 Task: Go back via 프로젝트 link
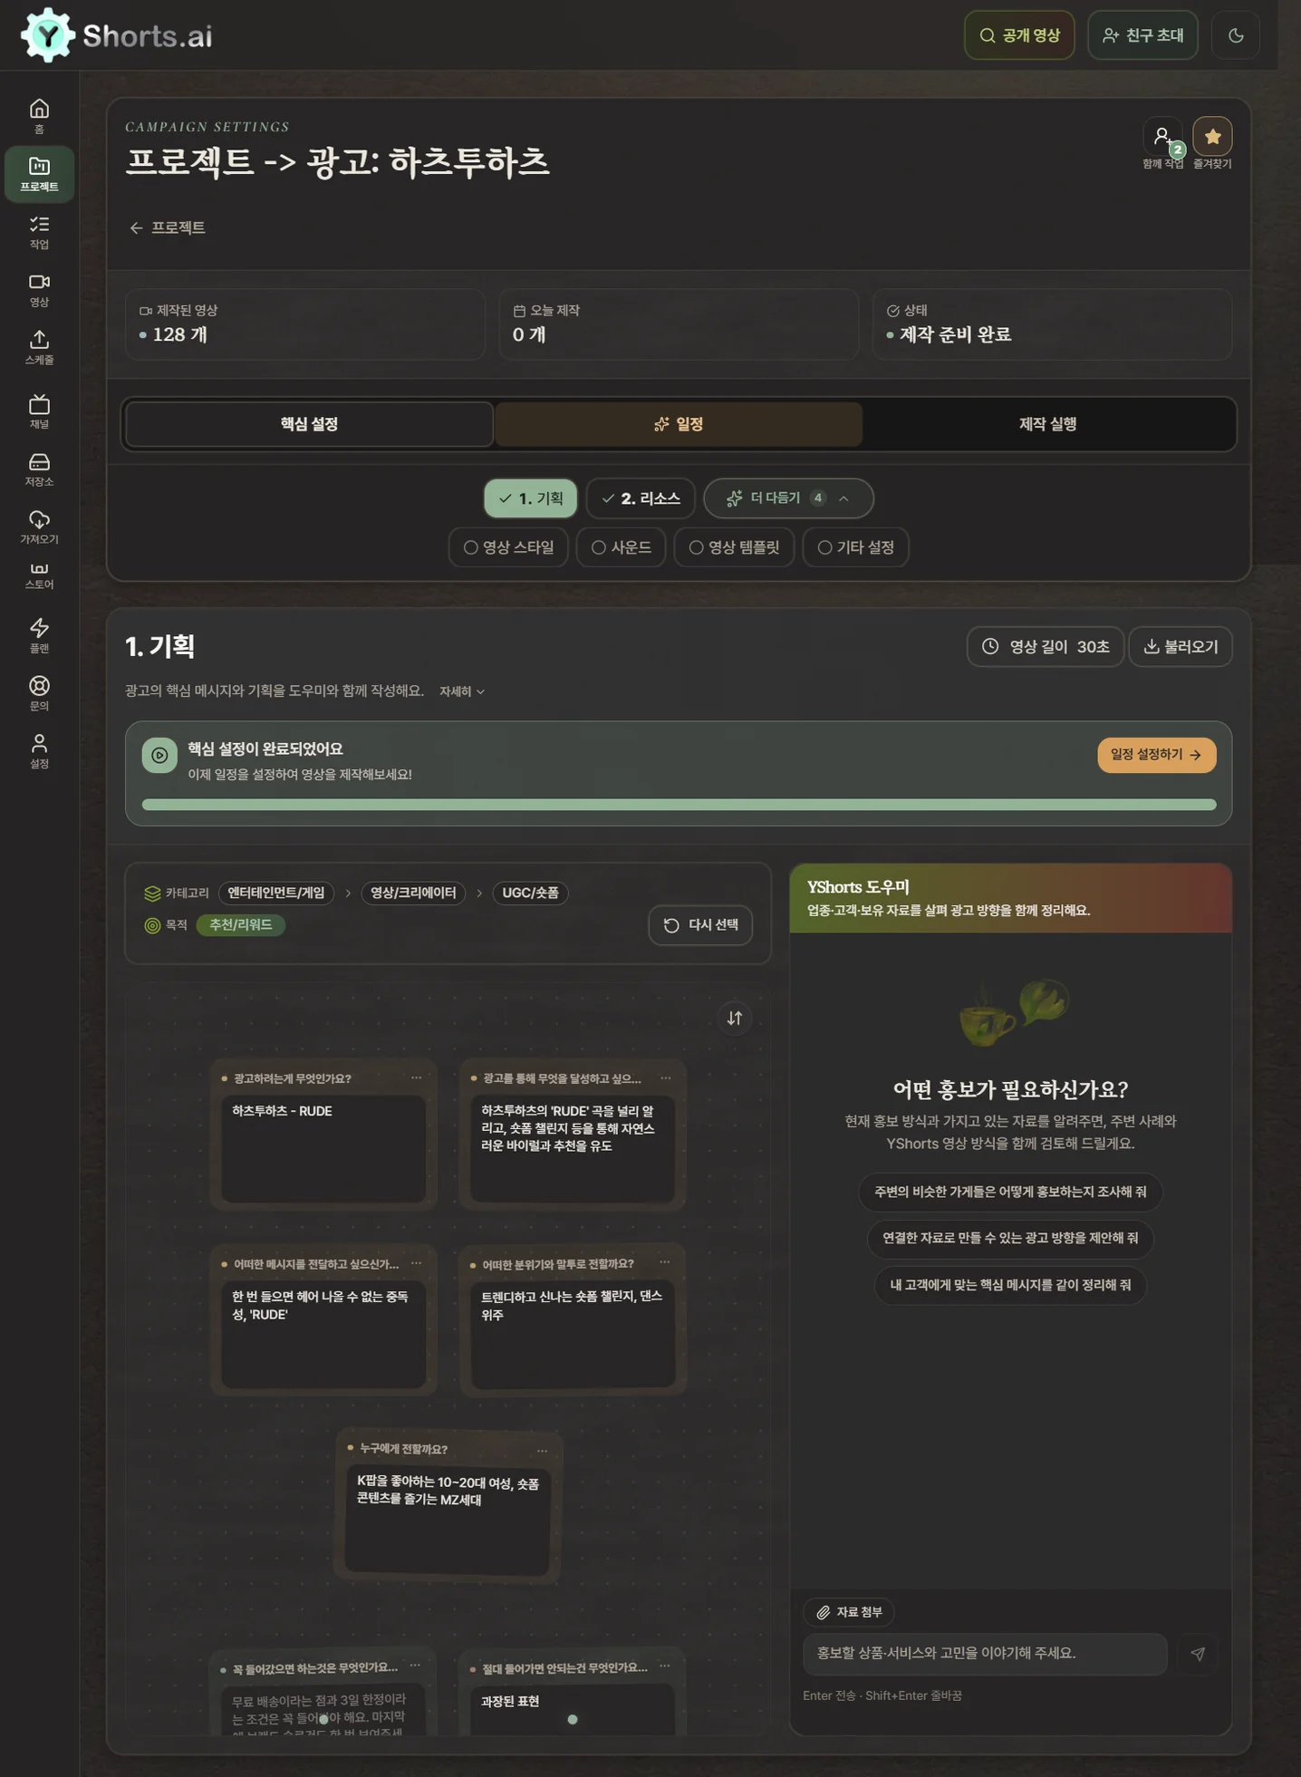pos(168,227)
